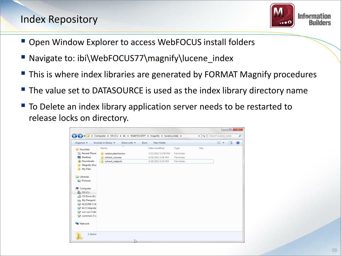Select CD Drive (E:) in the navigation pane
Image resolution: width=341 pixels, height=256 pixels.
pyautogui.click(x=89, y=196)
